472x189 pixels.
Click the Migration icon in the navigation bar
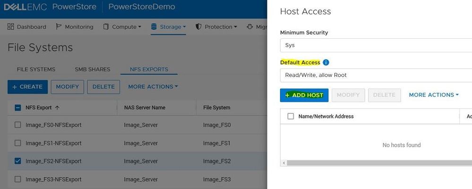pos(250,27)
